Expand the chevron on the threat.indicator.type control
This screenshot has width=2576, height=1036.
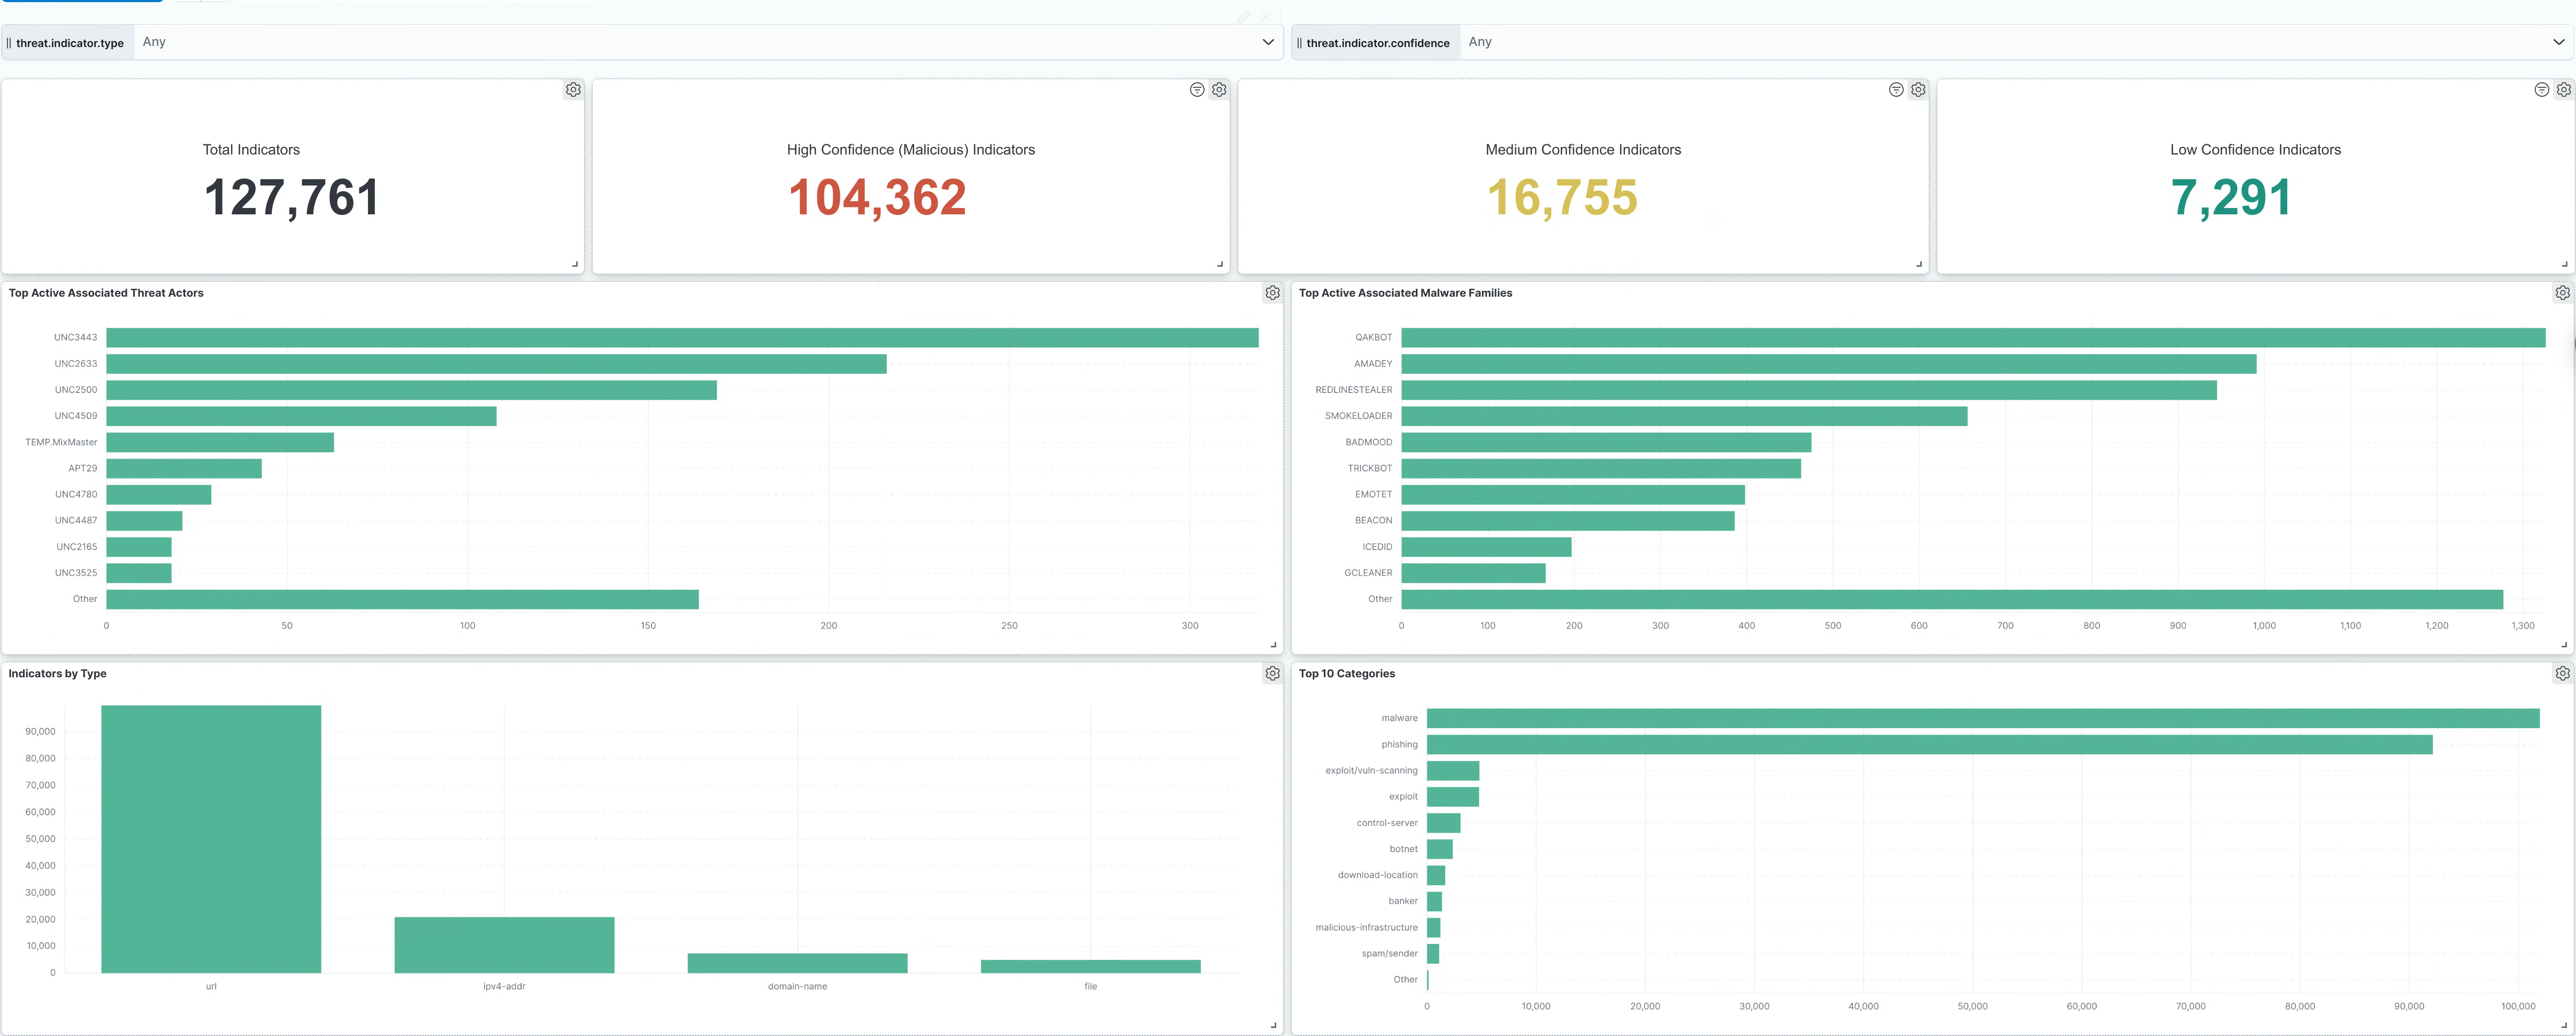tap(1268, 42)
